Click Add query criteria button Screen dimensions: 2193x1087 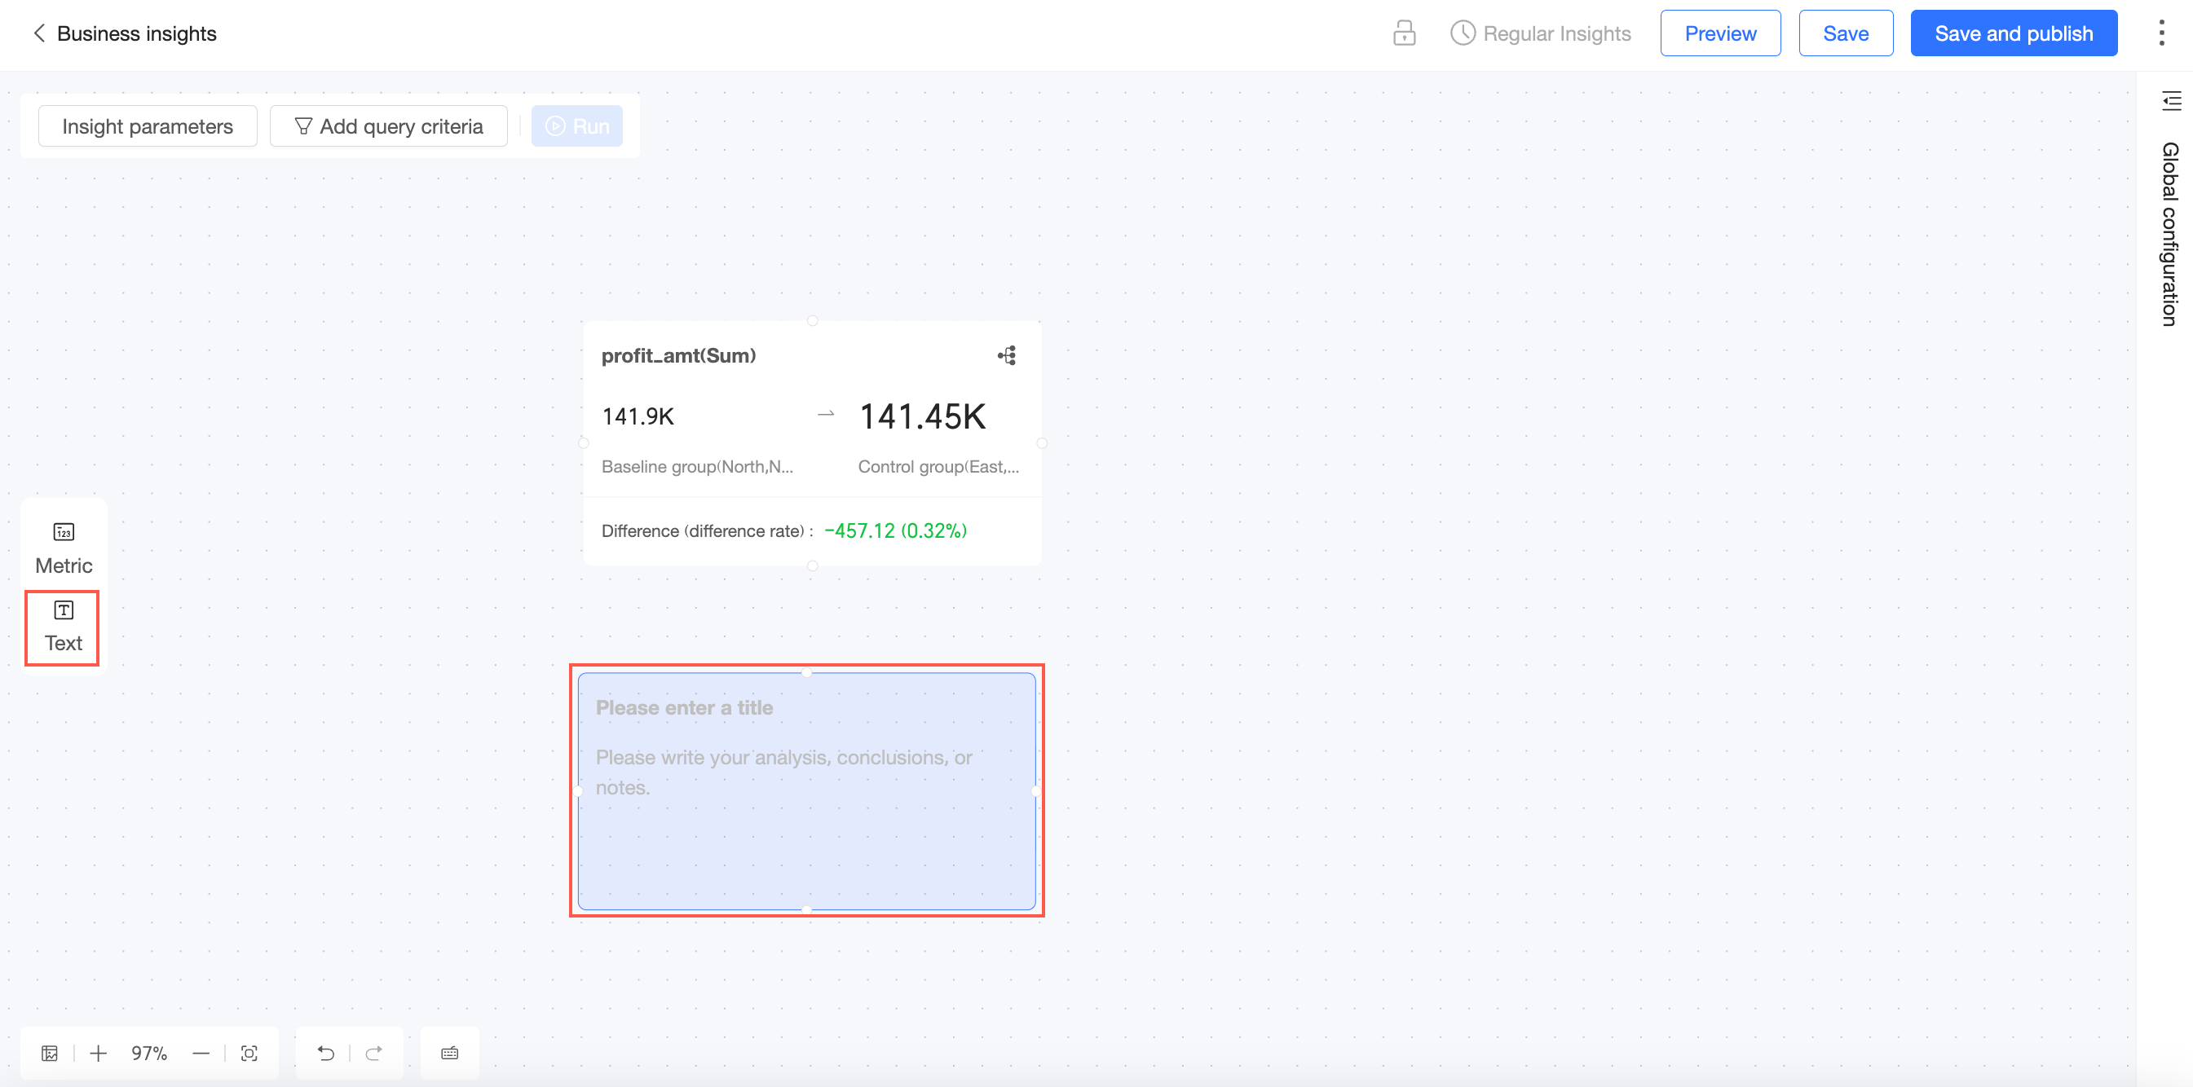pyautogui.click(x=389, y=126)
